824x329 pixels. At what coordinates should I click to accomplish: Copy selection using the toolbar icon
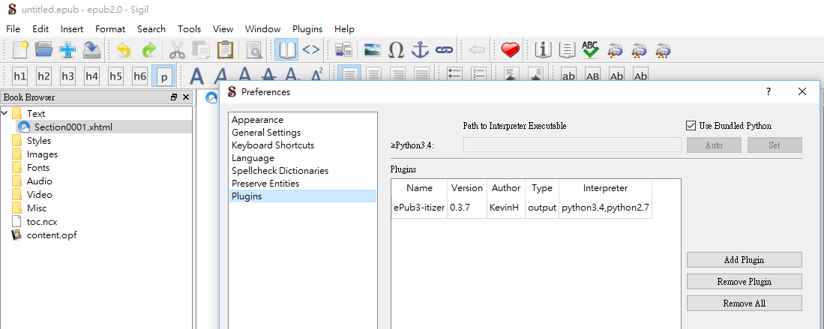pyautogui.click(x=201, y=50)
